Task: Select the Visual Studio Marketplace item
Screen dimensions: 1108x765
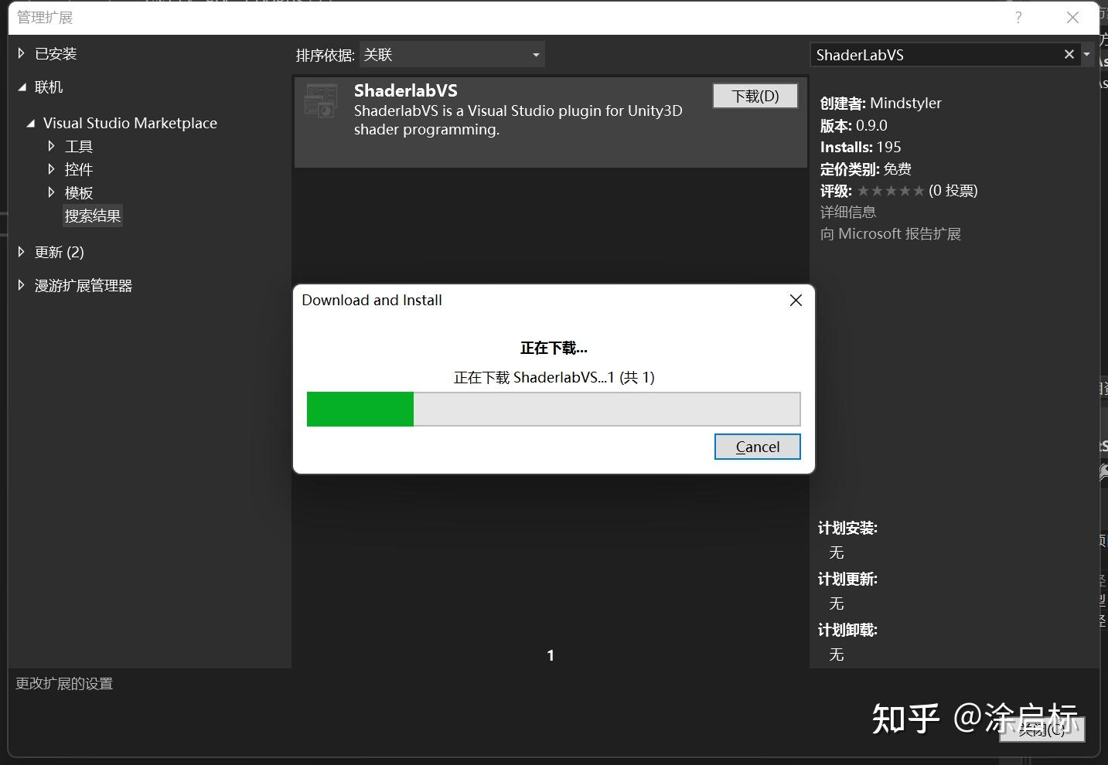Action: point(130,123)
